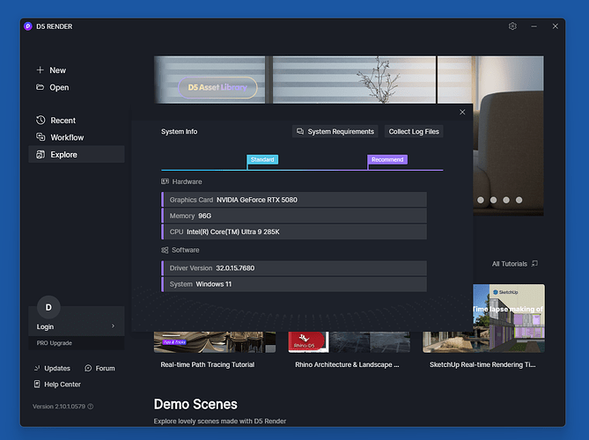Open Real-time Path Tracing Tutorial thumbnail

[215, 341]
